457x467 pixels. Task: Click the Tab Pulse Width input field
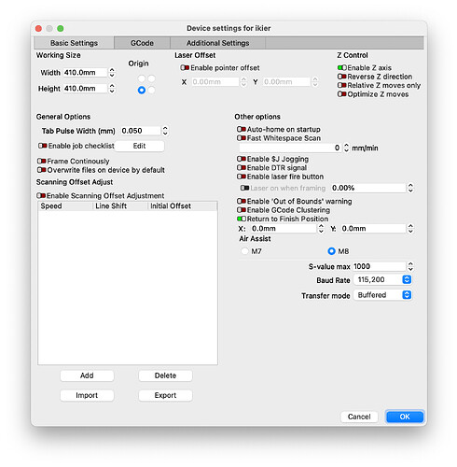(141, 131)
